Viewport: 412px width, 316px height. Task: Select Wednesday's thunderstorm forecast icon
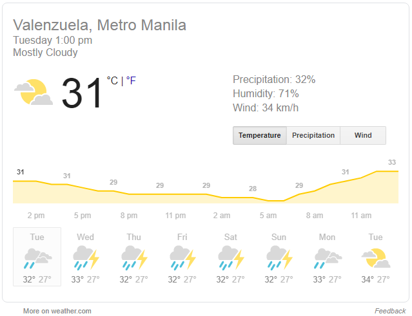click(x=86, y=258)
